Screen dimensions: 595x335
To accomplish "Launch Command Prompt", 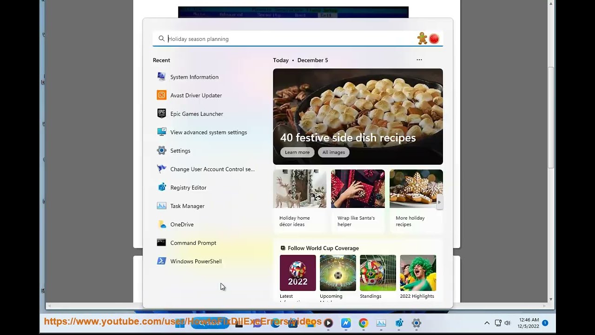I will [193, 243].
